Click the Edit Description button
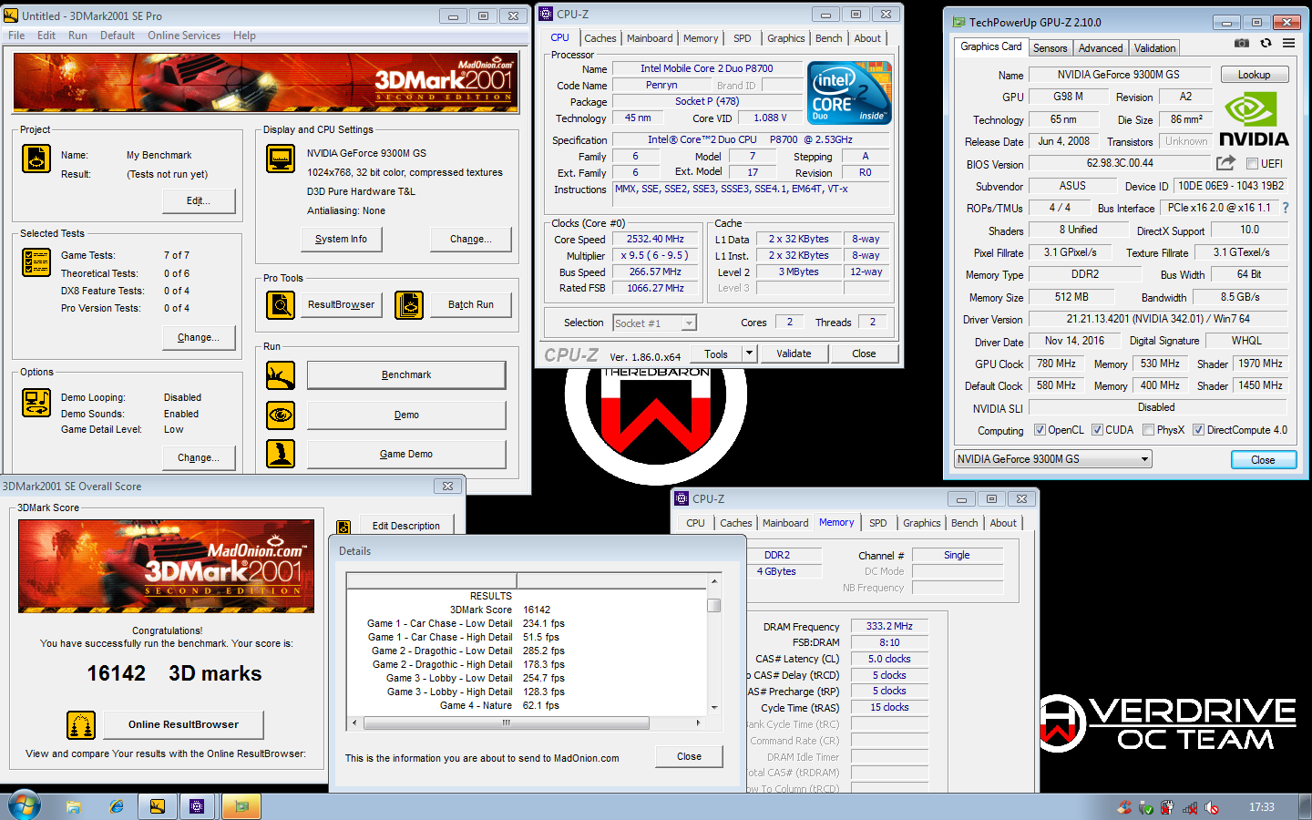Viewport: 1312px width, 820px height. coord(406,526)
